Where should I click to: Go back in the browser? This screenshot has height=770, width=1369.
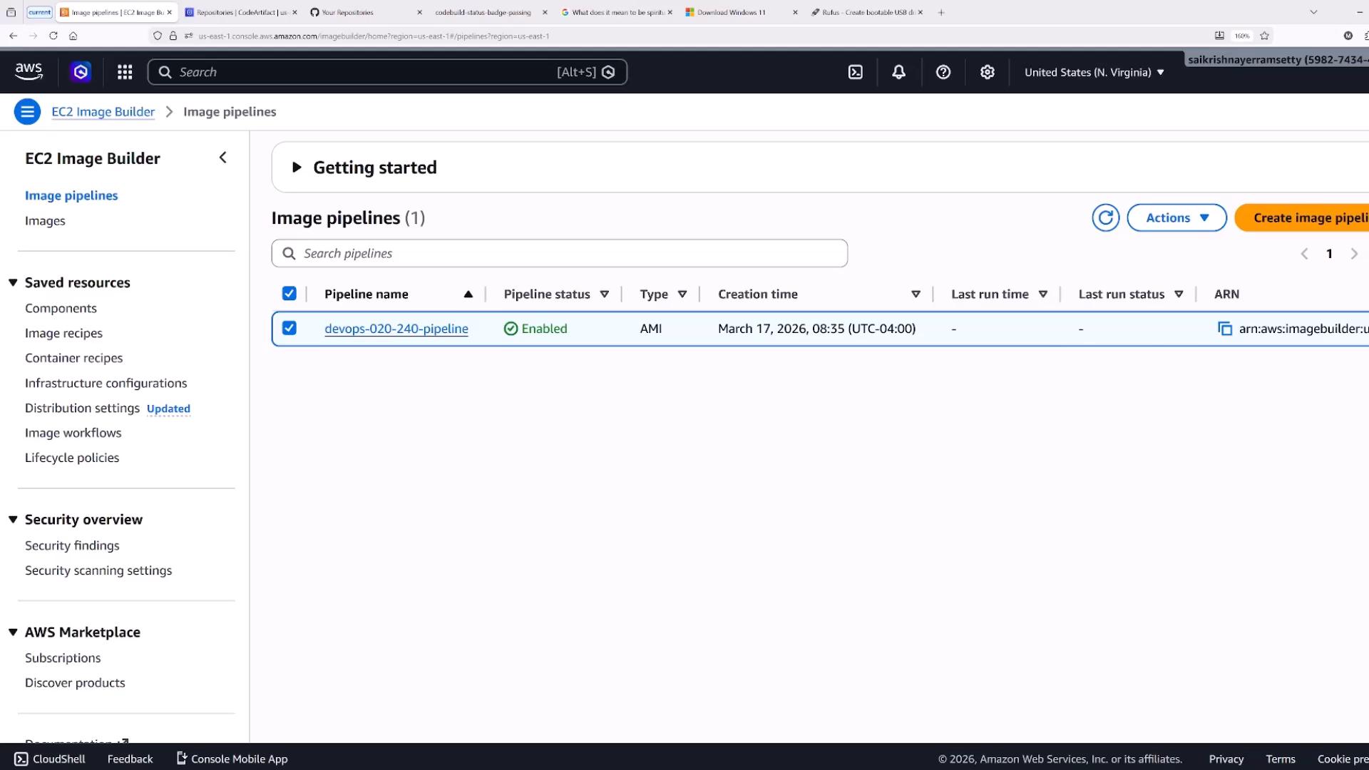pyautogui.click(x=14, y=36)
